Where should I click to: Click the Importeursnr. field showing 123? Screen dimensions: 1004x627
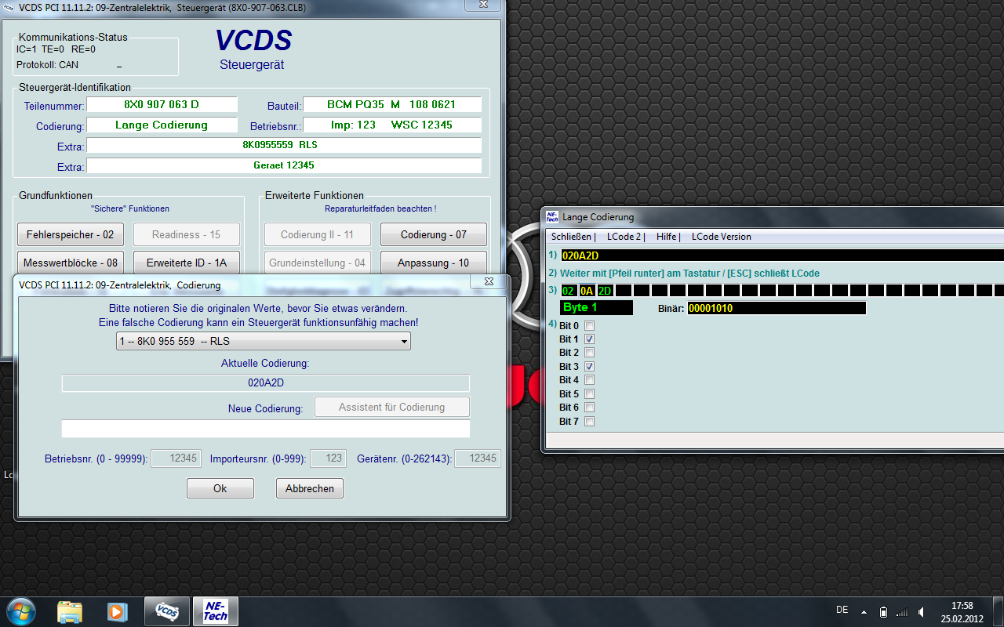(329, 458)
